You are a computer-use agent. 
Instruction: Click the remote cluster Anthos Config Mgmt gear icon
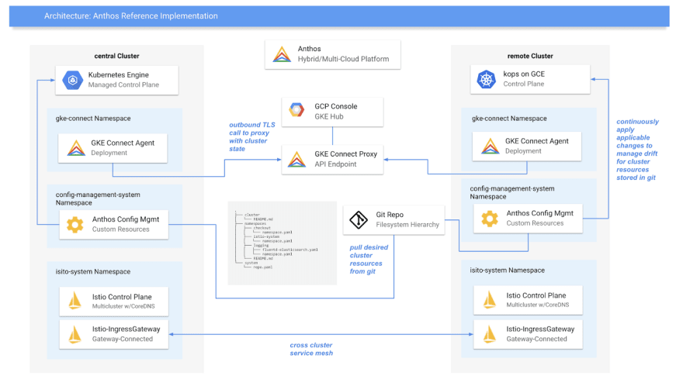pos(490,219)
